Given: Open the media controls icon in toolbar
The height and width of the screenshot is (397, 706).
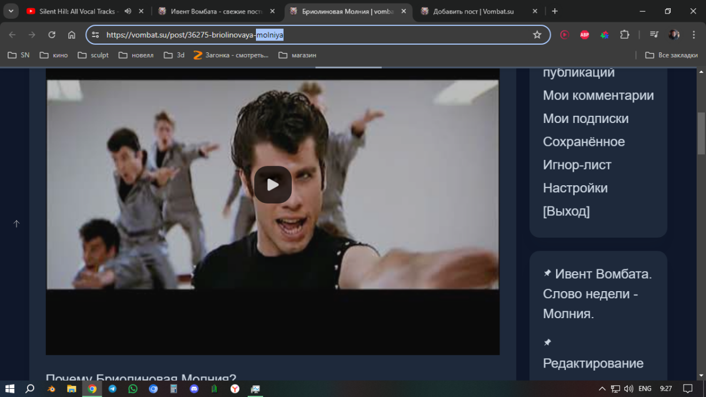Looking at the screenshot, I should (654, 35).
